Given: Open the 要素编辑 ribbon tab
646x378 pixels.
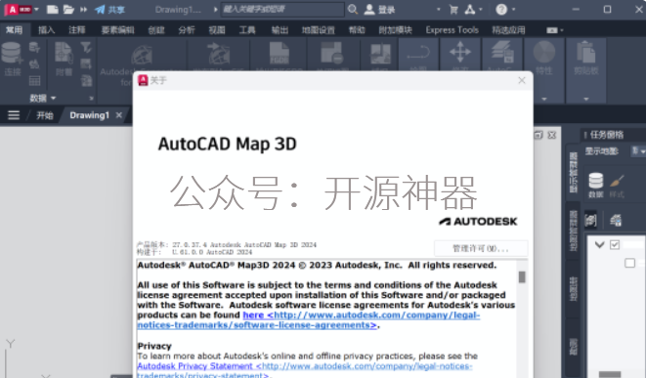Looking at the screenshot, I should click(118, 29).
